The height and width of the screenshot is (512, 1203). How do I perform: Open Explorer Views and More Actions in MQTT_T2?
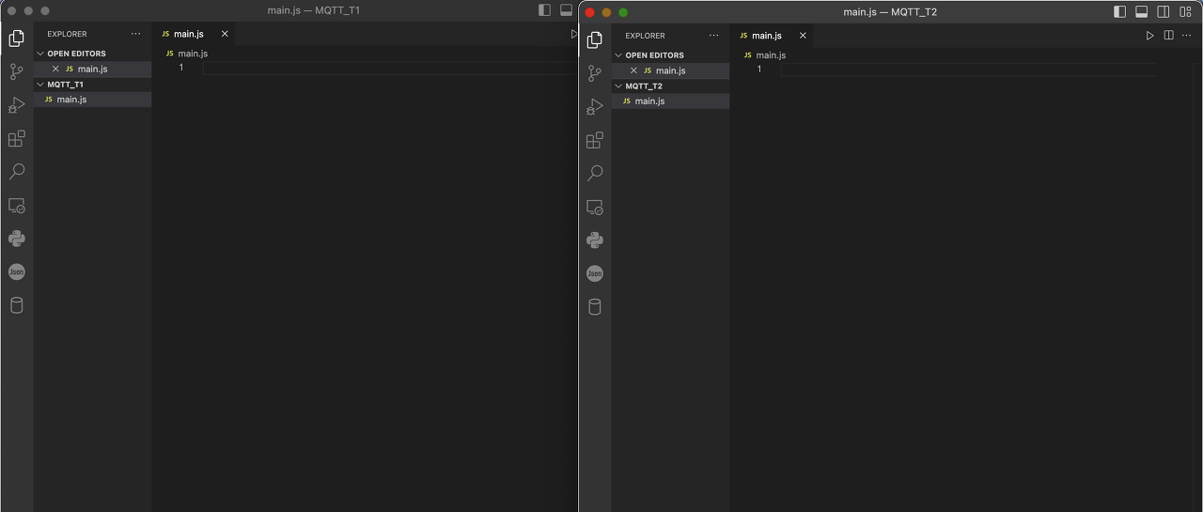713,36
